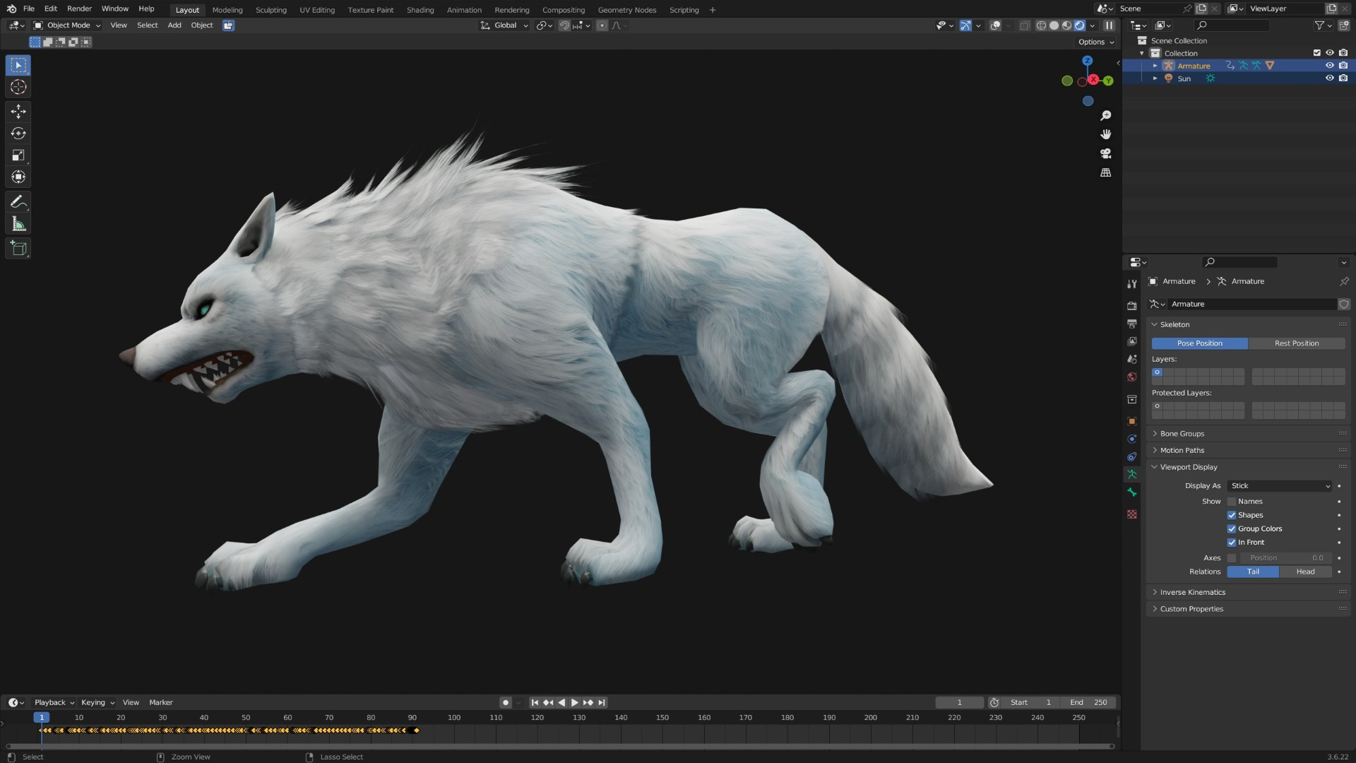Hide Sun in viewport via eye icon
Screen dimensions: 1356x763
tap(1330, 78)
